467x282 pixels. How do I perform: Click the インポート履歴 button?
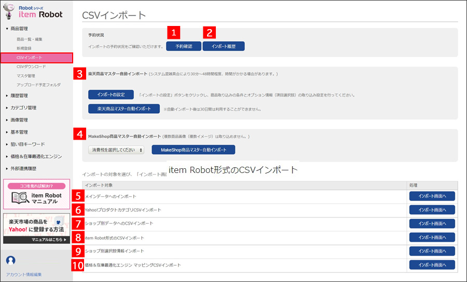tap(224, 46)
